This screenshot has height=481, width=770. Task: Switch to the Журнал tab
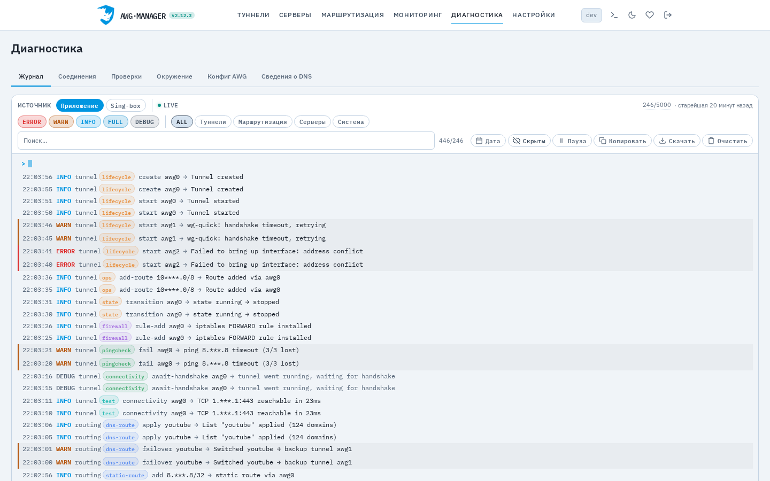pos(31,76)
